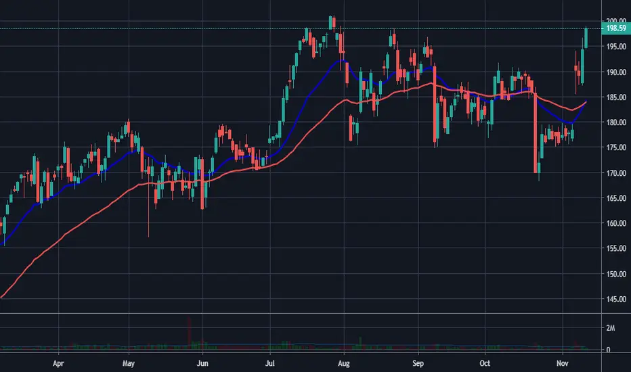Click the 195.00 price axis label

[616, 47]
